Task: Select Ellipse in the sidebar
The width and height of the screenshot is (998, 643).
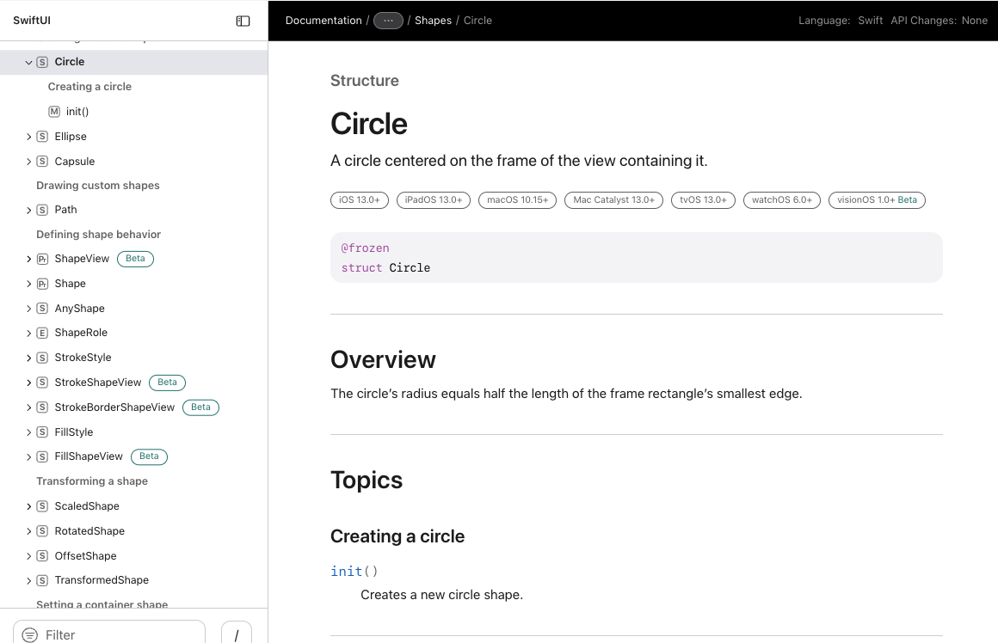Action: tap(71, 136)
